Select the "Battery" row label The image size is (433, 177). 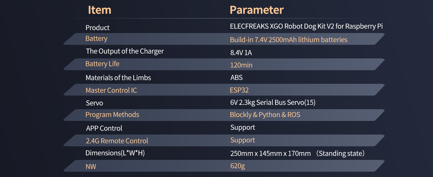(x=96, y=39)
